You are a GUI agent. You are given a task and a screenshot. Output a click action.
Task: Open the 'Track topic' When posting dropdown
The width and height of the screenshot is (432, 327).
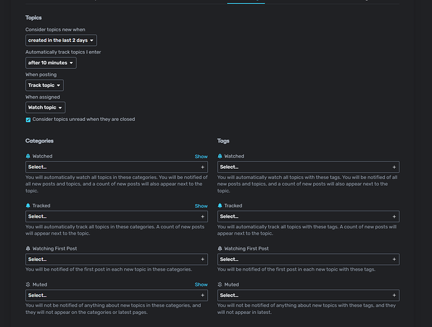[44, 85]
